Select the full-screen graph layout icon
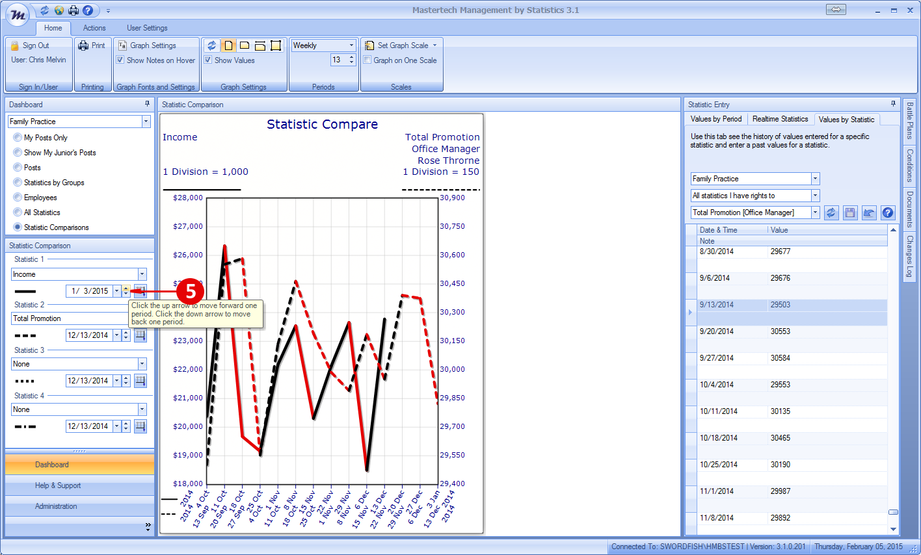Screen dimensions: 921x555 [x=276, y=45]
